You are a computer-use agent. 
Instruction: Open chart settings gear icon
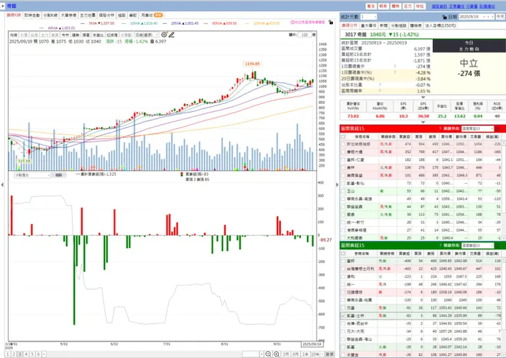point(164,35)
